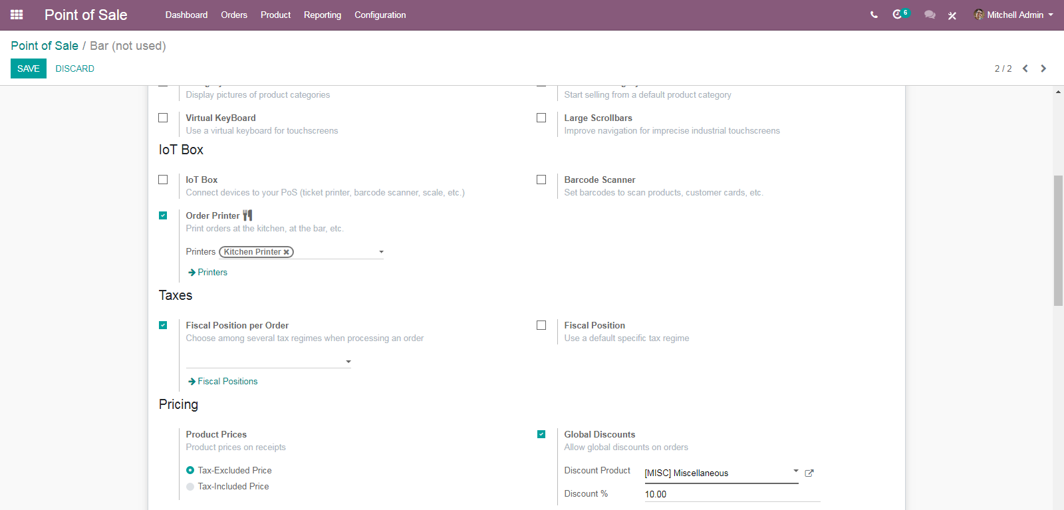Select Tax-Included Price radio button
The width and height of the screenshot is (1064, 510).
pyautogui.click(x=190, y=487)
